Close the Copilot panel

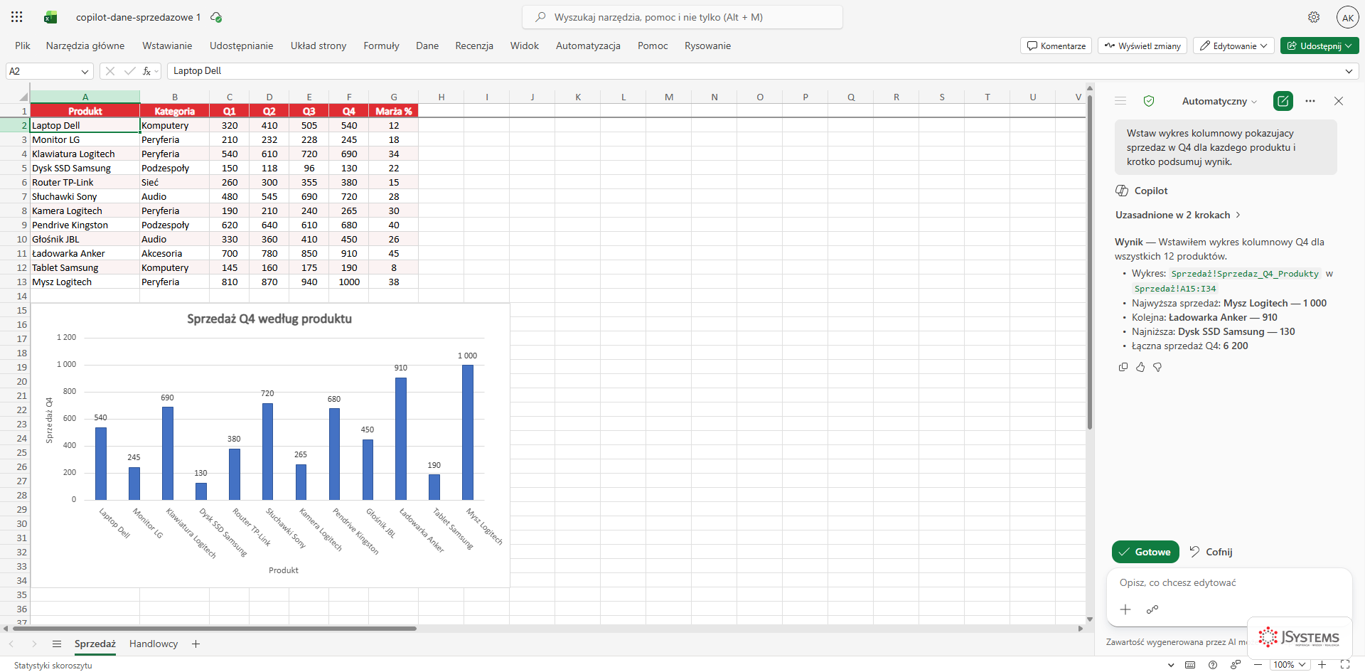1339,101
